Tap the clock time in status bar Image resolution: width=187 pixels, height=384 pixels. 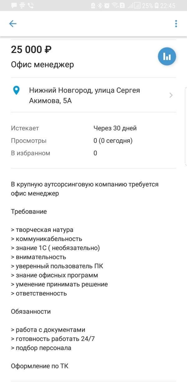pyautogui.click(x=168, y=6)
